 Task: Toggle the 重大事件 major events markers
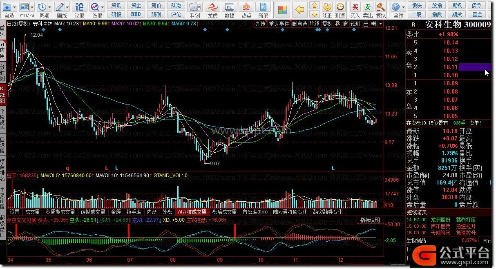click(x=279, y=24)
